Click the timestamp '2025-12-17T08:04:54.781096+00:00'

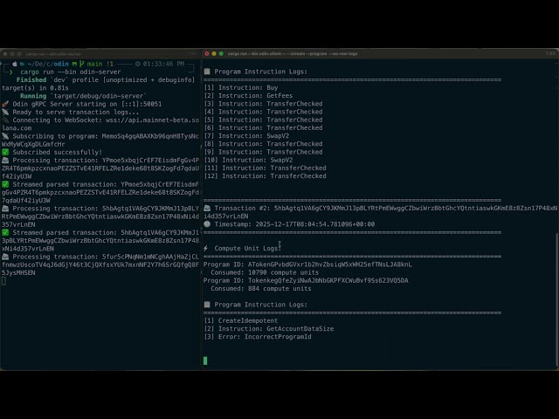coord(315,224)
